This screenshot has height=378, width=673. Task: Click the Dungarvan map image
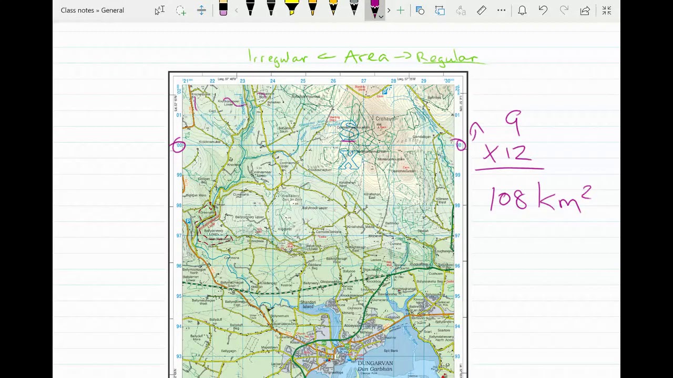(x=318, y=225)
